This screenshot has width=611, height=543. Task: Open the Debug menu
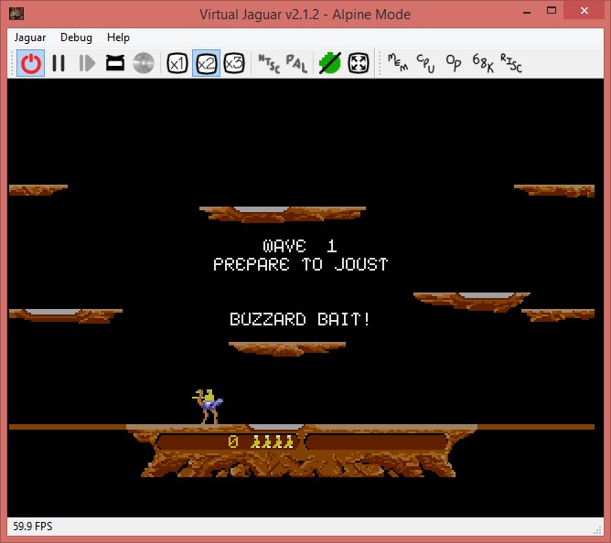(77, 37)
